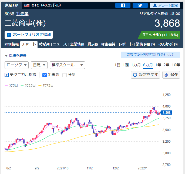Click the 前日比 +45 change badge
This screenshot has width=185, height=174.
[159, 35]
